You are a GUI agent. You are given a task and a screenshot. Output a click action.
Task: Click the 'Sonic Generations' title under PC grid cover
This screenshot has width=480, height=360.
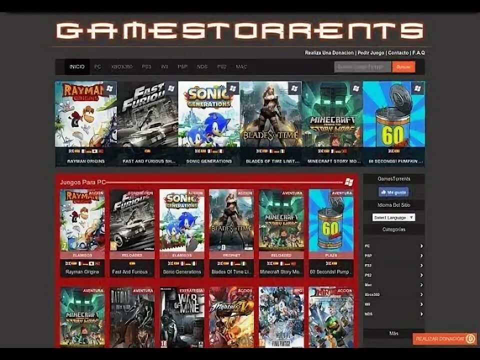tap(182, 272)
